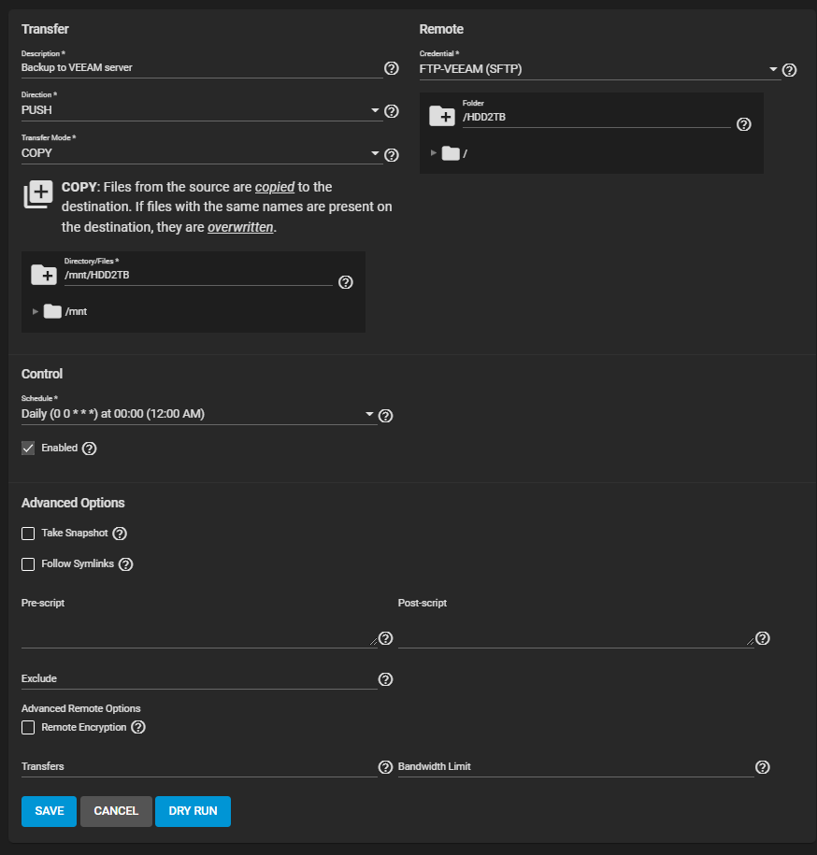Open the Direction PUSH dropdown
The width and height of the screenshot is (817, 855).
click(201, 110)
